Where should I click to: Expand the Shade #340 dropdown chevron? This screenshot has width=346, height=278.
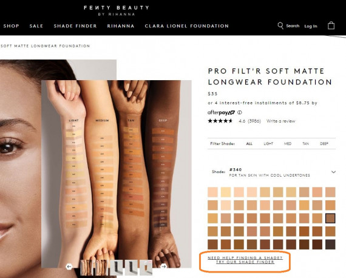pyautogui.click(x=333, y=172)
